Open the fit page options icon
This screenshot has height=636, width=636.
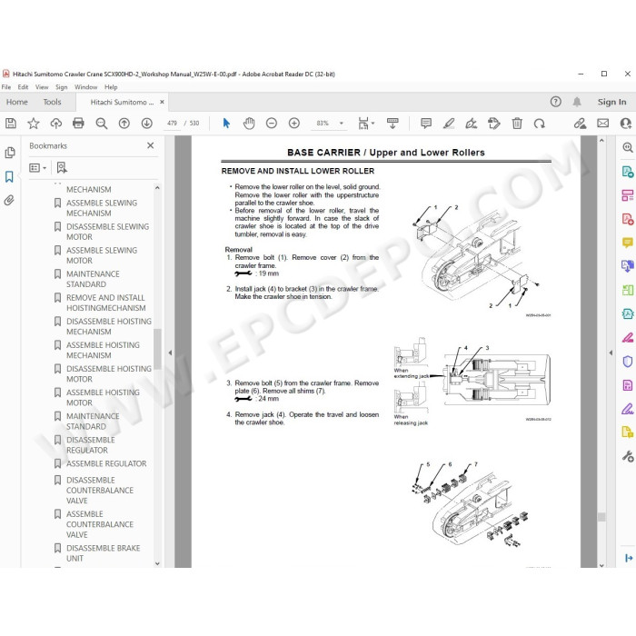tap(366, 124)
